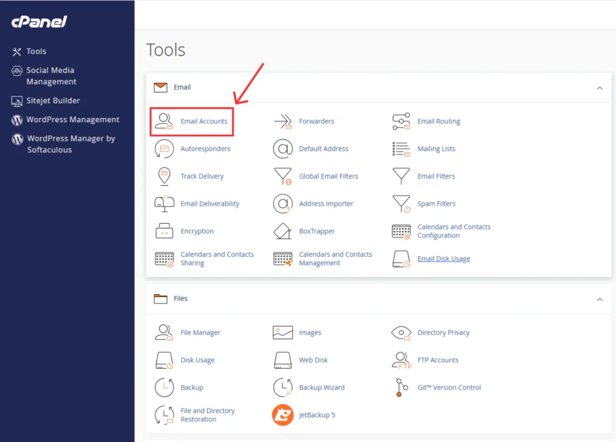Screen dimensions: 616x442
Task: Open the Autoresponders icon
Action: (164, 149)
